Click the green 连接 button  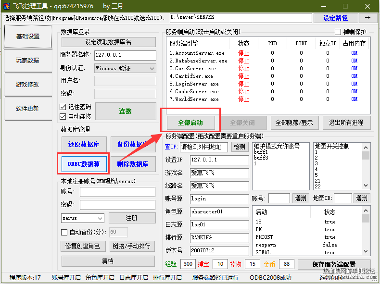[126, 111]
